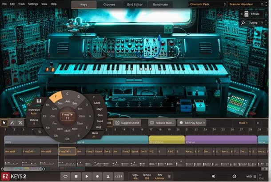
Task: Open the Cinematic Pads library dropdown
Action: click(x=208, y=4)
